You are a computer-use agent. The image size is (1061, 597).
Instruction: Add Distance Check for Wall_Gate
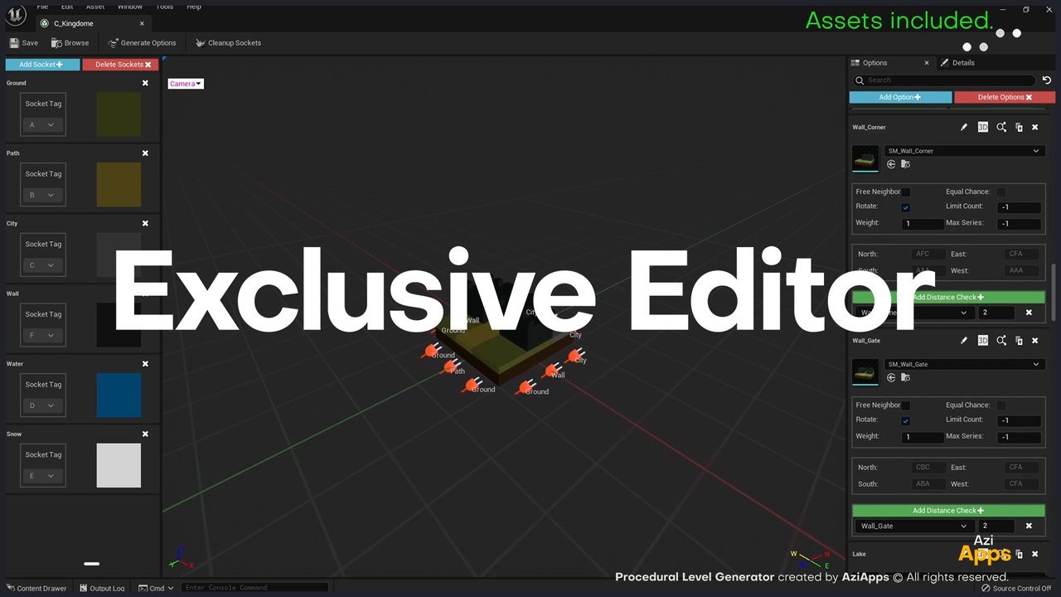948,511
